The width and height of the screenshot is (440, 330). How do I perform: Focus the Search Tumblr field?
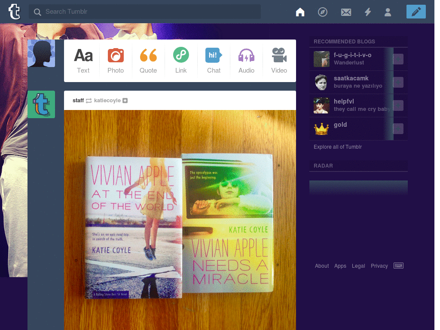pos(144,12)
